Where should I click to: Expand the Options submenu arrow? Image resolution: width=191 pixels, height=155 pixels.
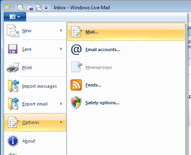tap(61, 122)
